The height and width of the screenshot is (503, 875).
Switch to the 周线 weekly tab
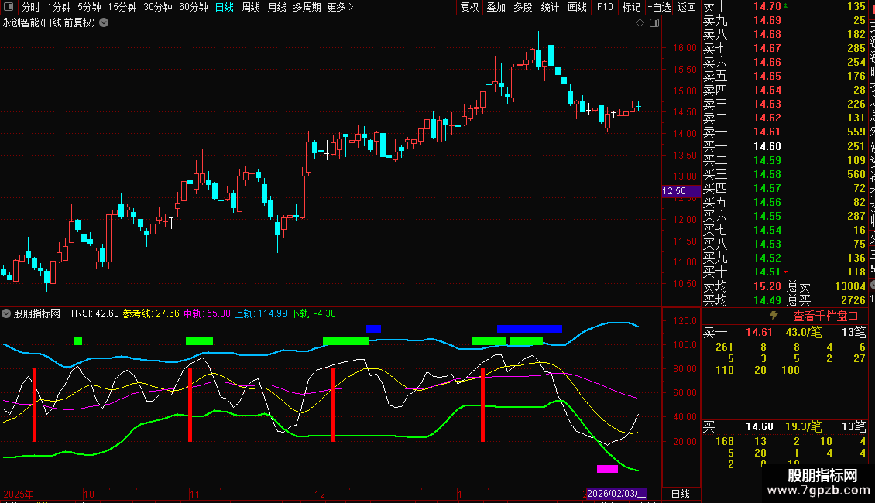(x=251, y=7)
